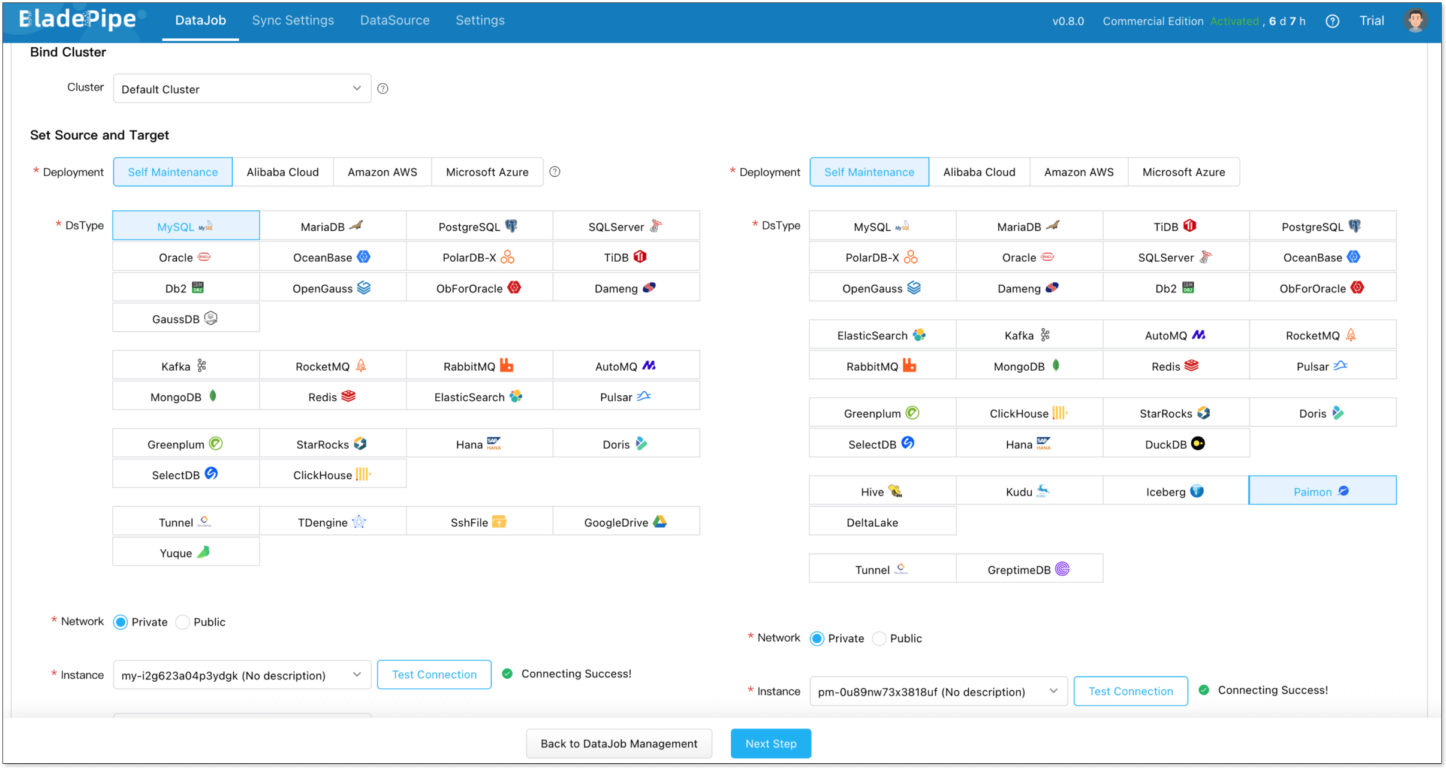Choose Amazon AWS for source deployment

coord(382,172)
